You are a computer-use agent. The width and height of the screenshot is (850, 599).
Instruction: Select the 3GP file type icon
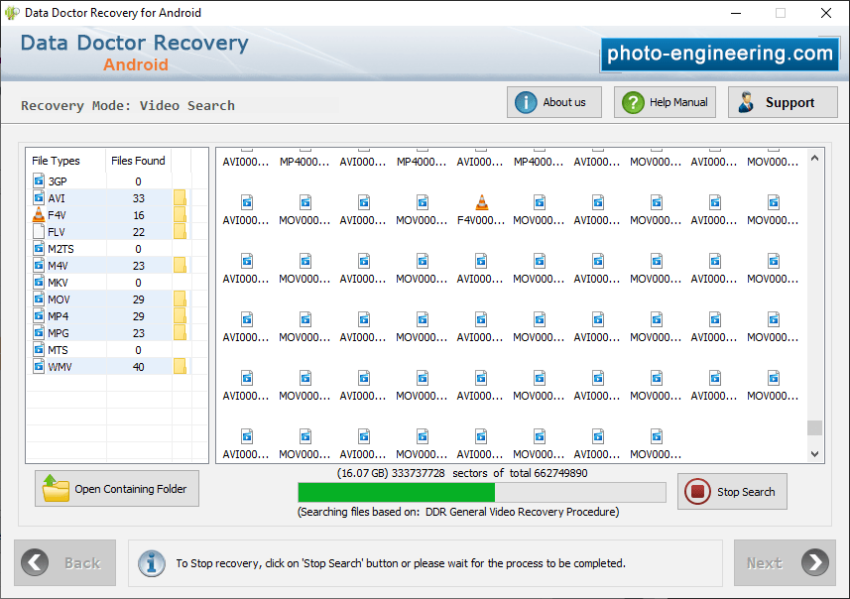pyautogui.click(x=39, y=180)
